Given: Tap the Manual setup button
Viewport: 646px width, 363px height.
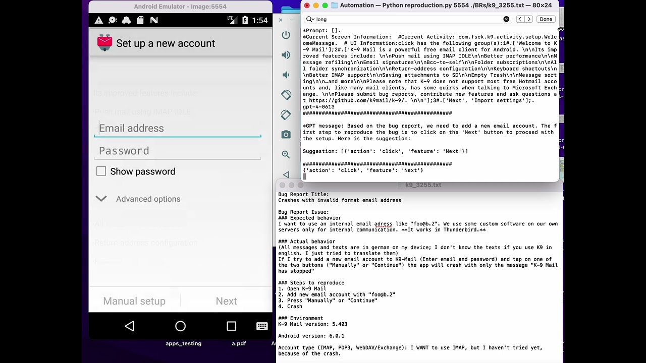Looking at the screenshot, I should point(134,301).
